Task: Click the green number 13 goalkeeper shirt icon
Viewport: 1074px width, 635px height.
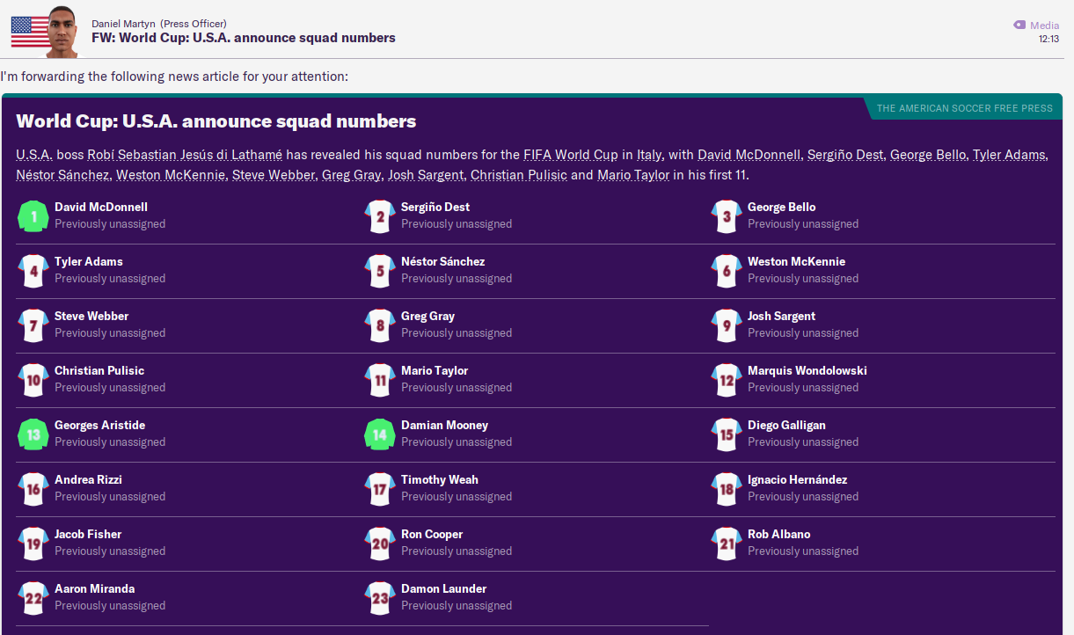Action: tap(33, 434)
